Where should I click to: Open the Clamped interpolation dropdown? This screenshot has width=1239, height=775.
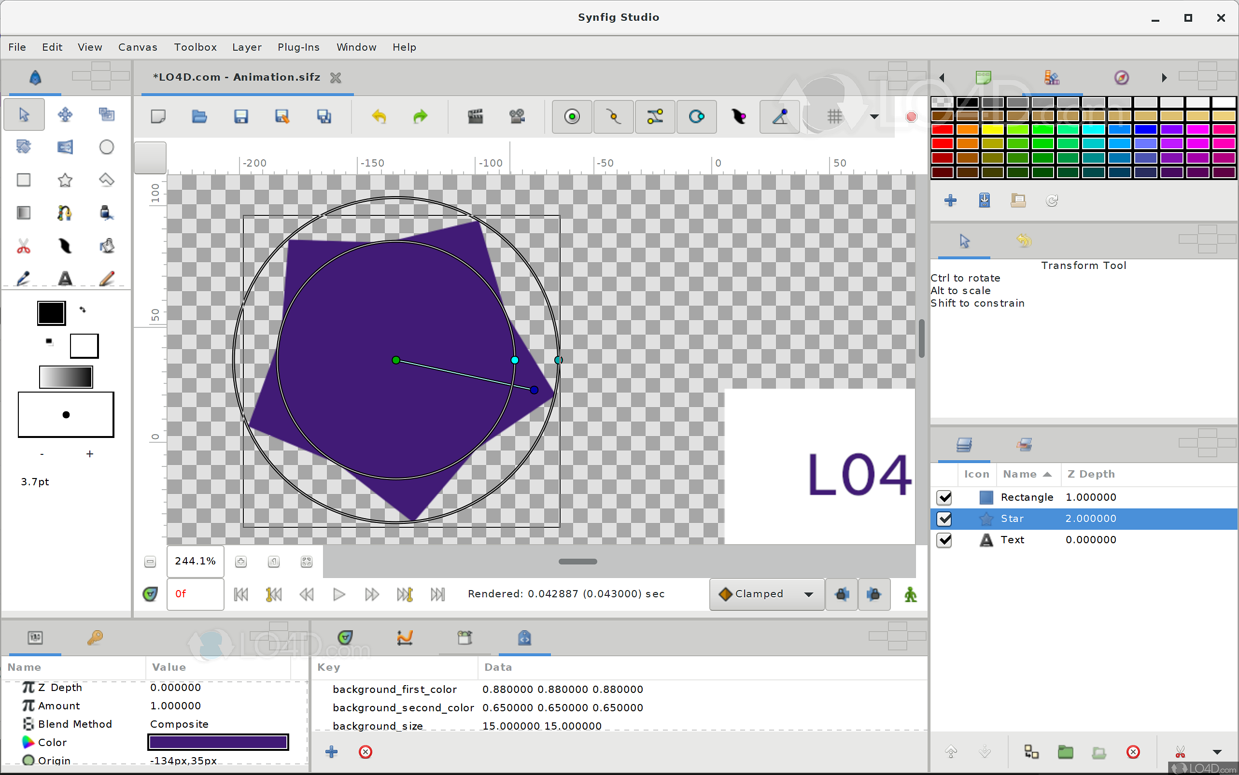tap(767, 594)
